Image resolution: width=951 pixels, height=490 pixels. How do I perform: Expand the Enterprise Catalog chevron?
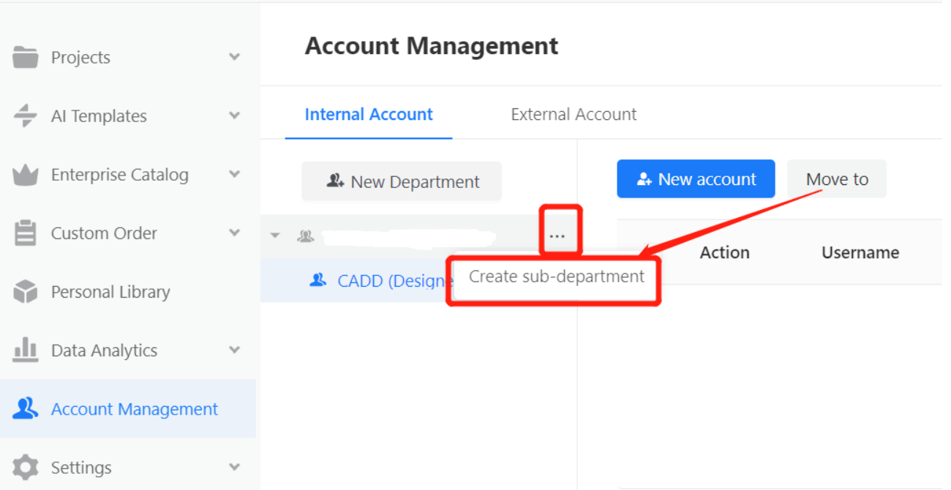pos(234,175)
